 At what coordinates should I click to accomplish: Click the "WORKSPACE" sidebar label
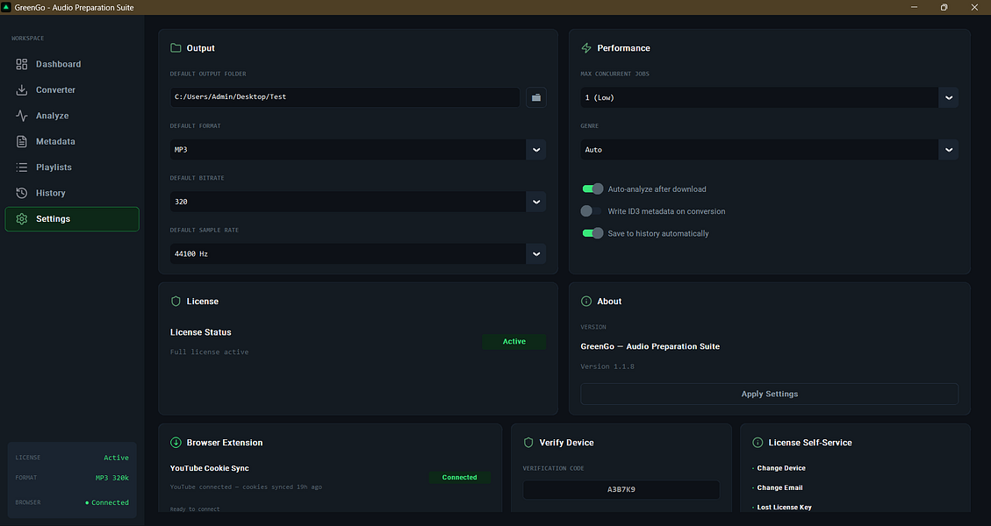click(28, 39)
